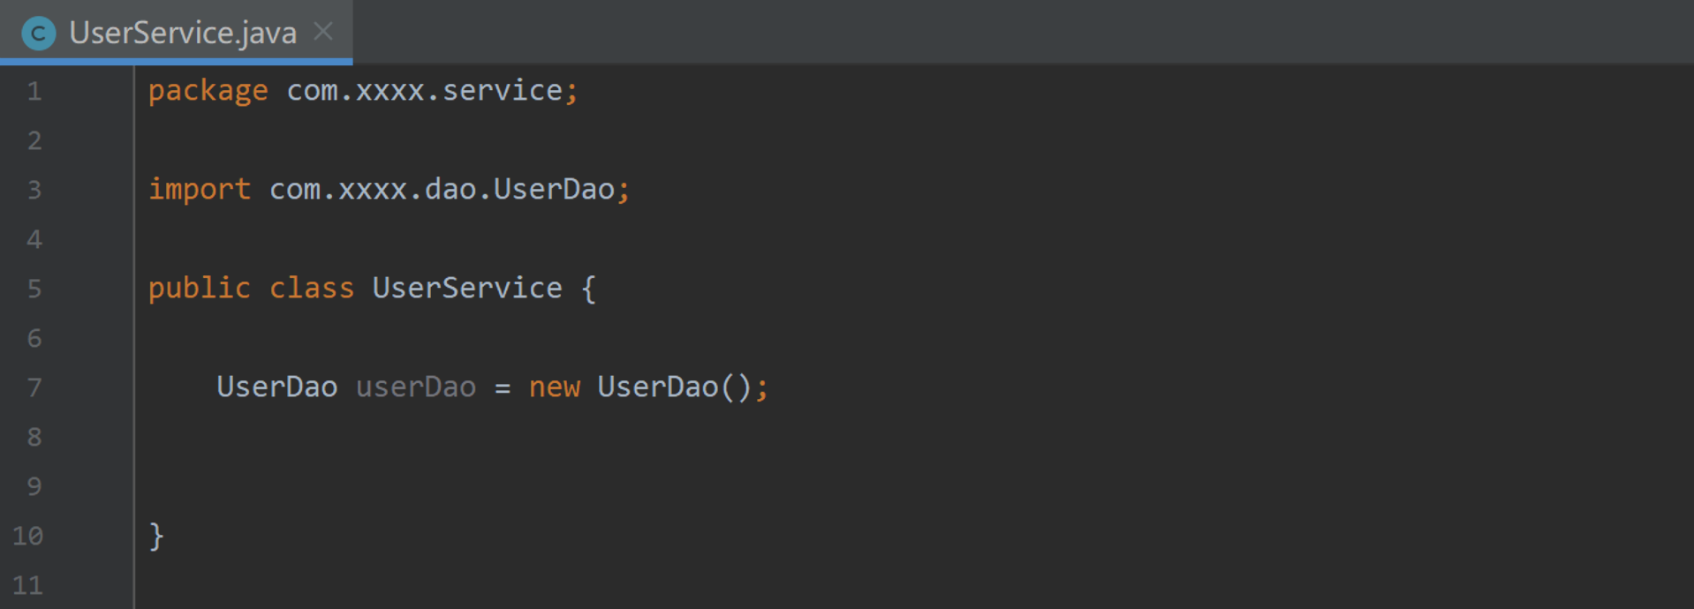Click line number 1 in gutter
The image size is (1694, 609).
(x=34, y=91)
